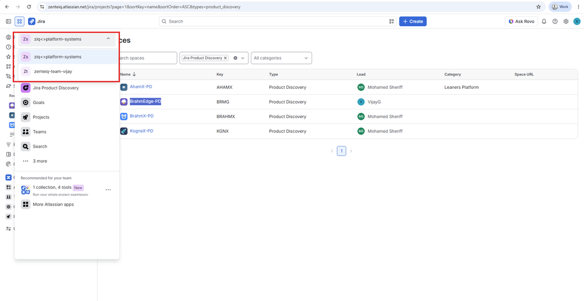584x301 pixels.
Task: Click the grid icon inside the search bar
Action: point(391,21)
